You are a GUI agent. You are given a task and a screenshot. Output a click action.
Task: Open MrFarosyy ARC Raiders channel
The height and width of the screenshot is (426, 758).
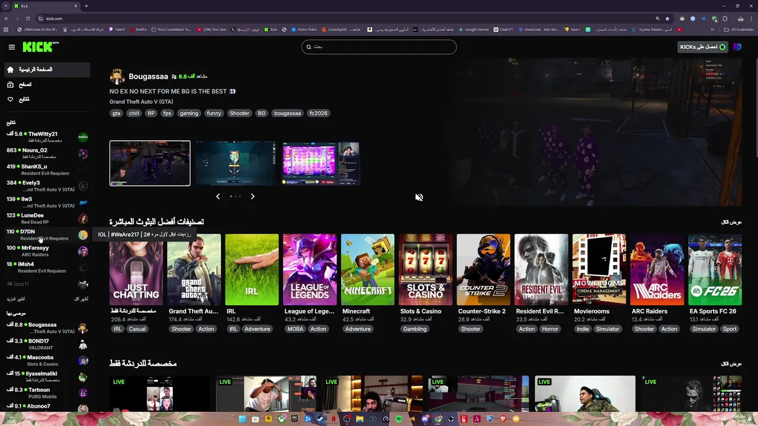tap(47, 251)
